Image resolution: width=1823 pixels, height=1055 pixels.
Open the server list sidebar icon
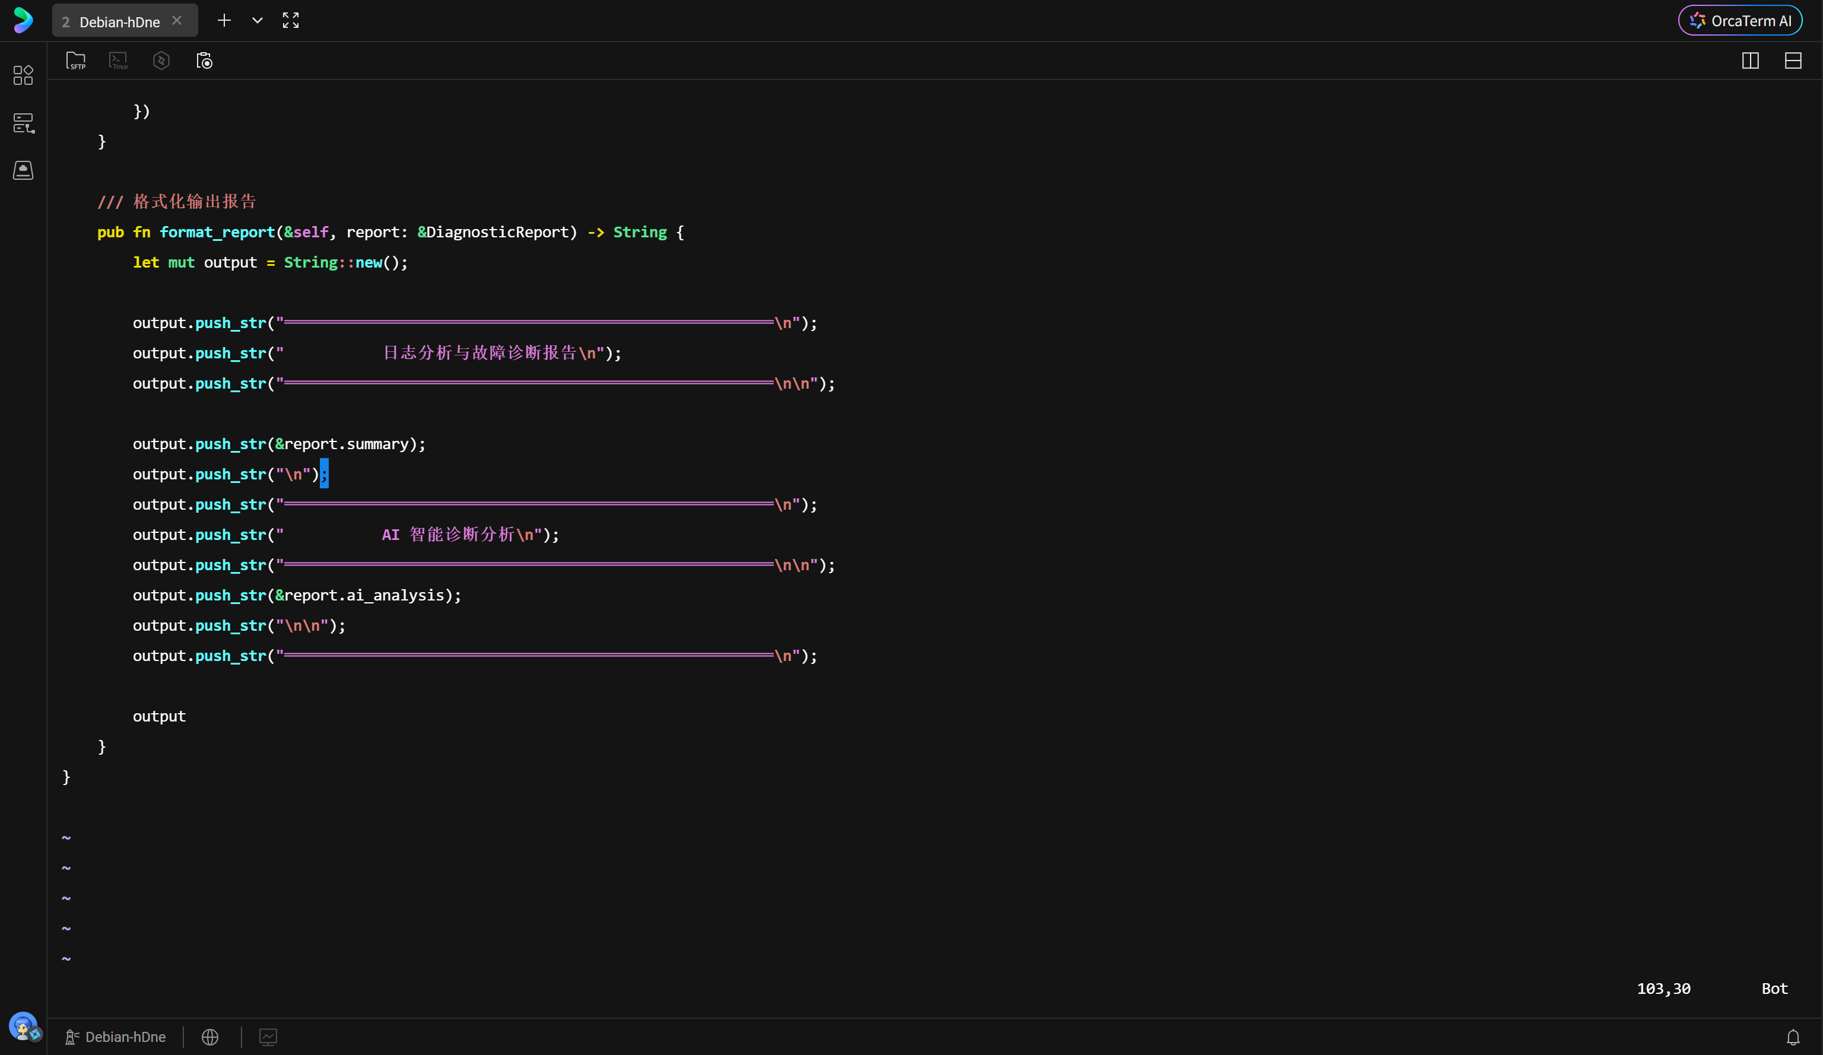[23, 123]
